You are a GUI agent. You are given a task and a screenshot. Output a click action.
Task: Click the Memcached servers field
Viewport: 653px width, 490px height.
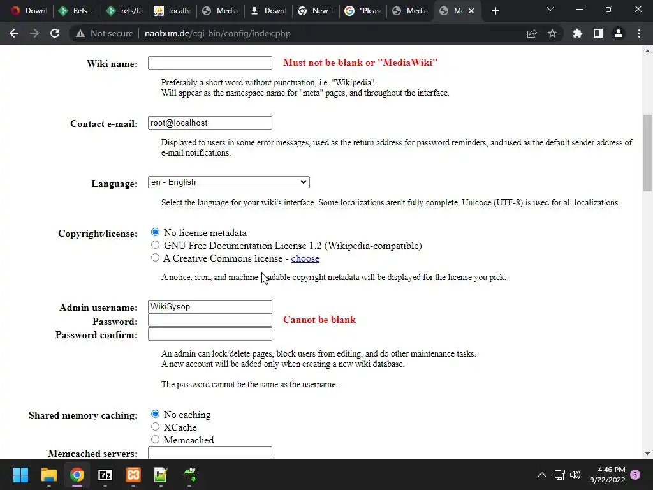coord(210,452)
